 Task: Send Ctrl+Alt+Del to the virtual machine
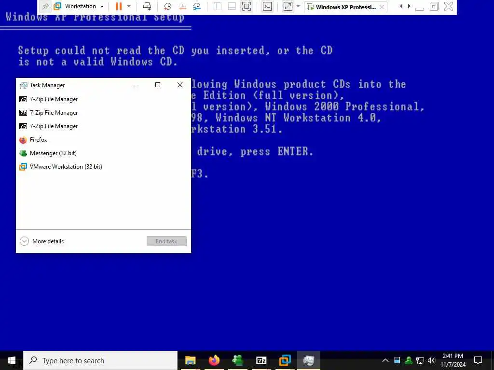(x=147, y=6)
